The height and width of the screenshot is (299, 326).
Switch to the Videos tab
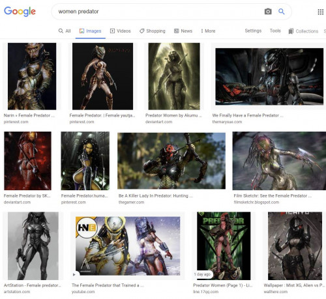[x=120, y=31]
